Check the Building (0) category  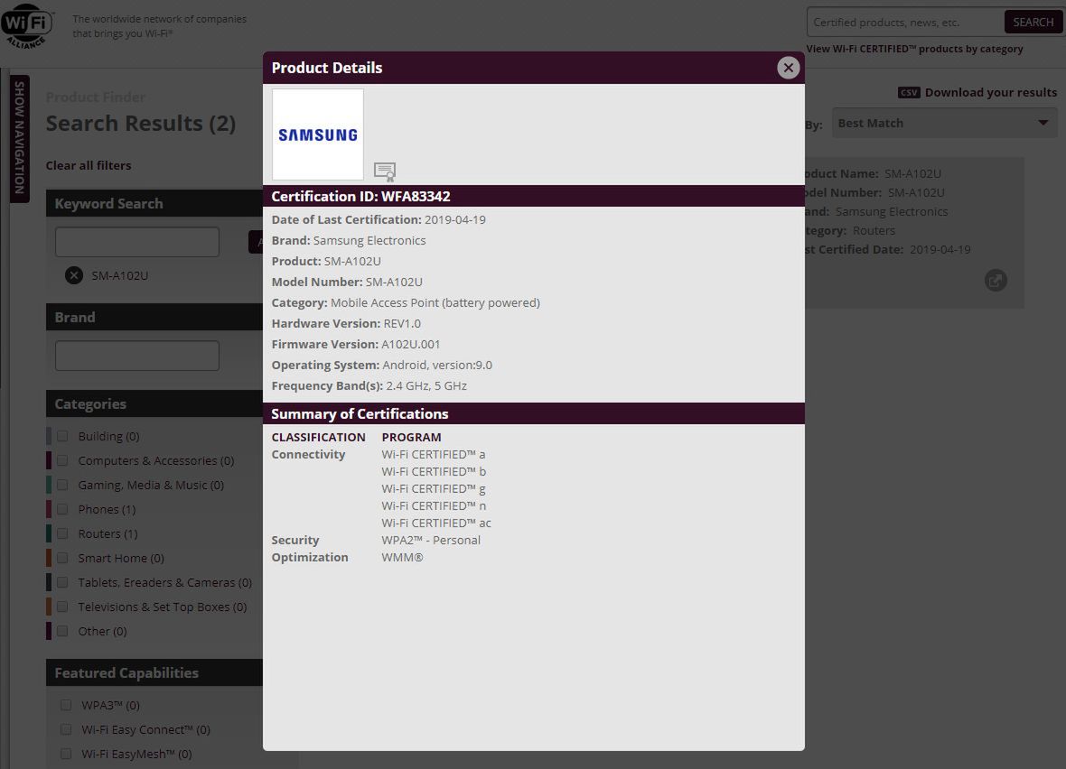pos(62,436)
